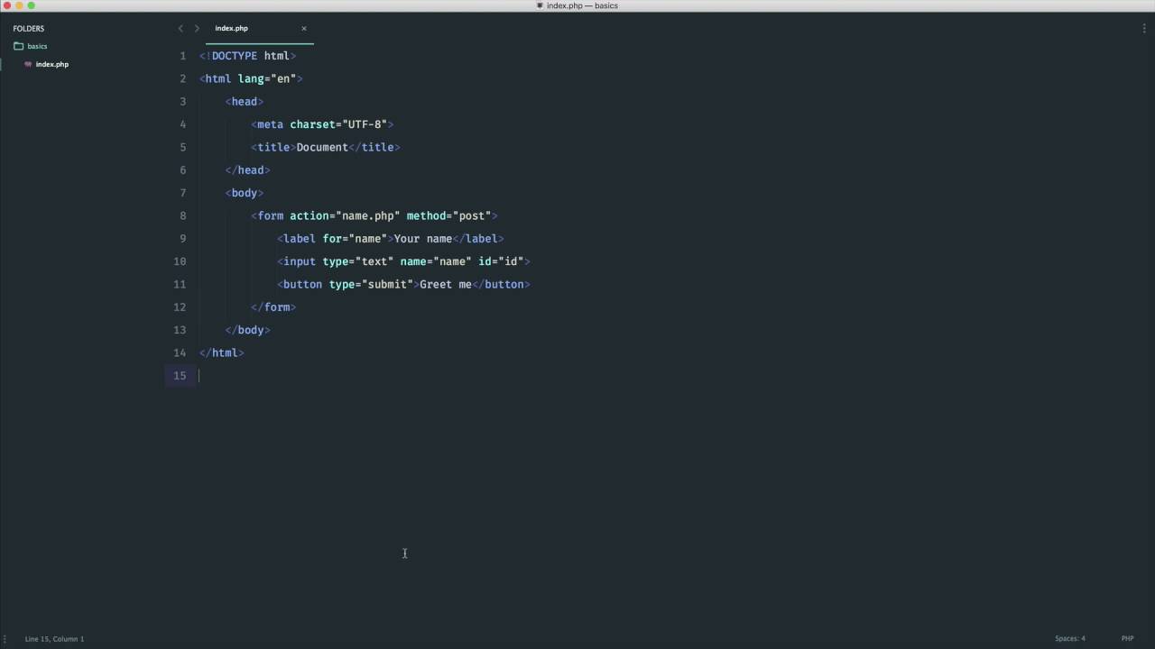Screen dimensions: 1155x649
Task: Click the PHP file icon beside index.php
Action: coord(28,64)
